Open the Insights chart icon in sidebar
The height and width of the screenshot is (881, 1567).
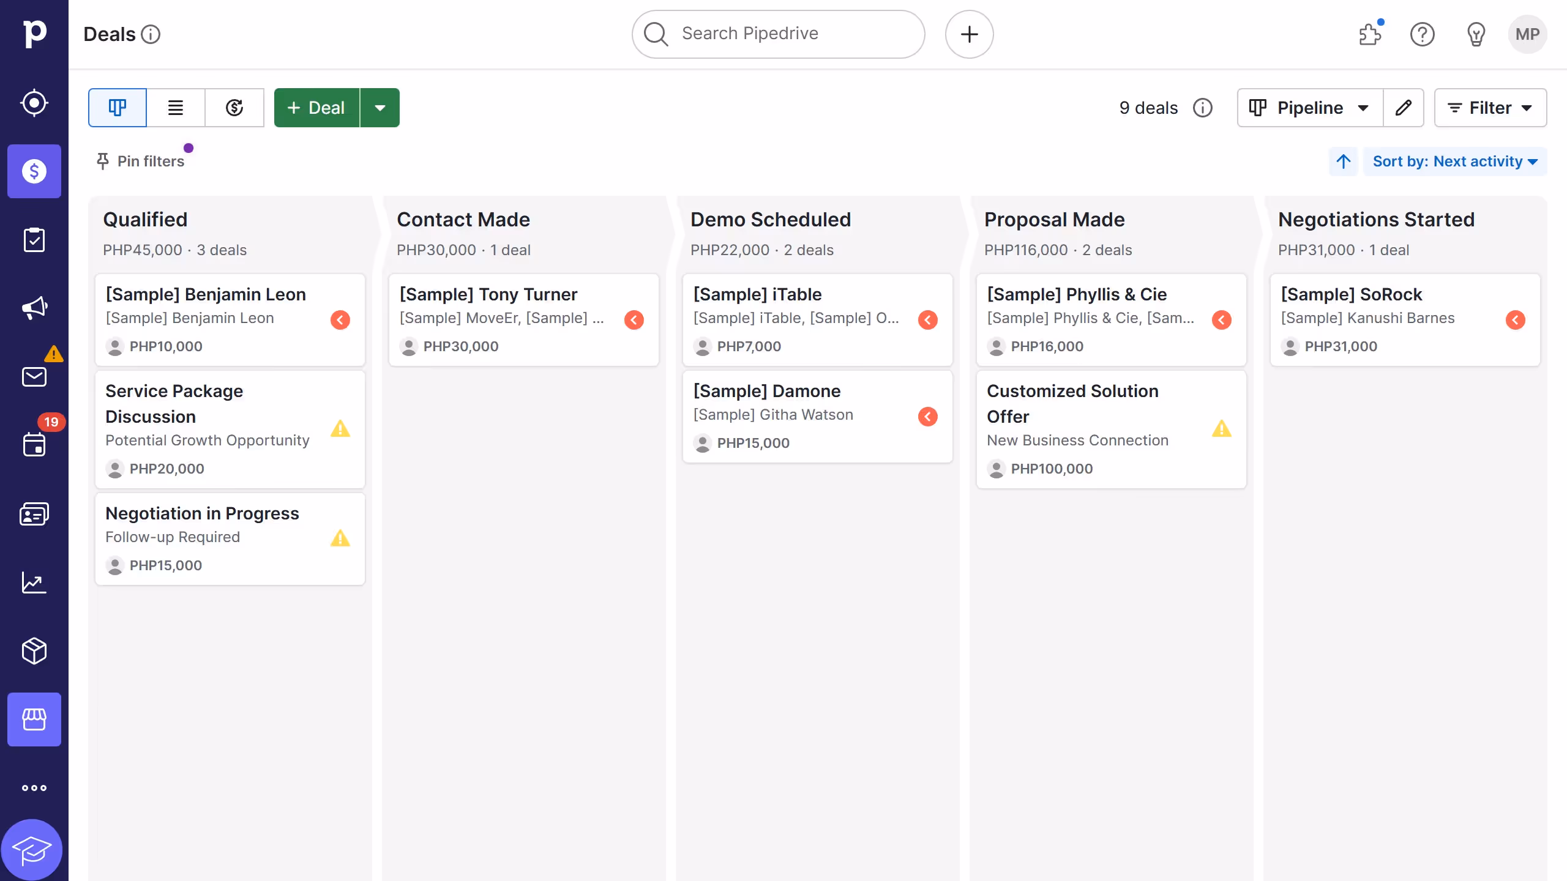coord(34,582)
